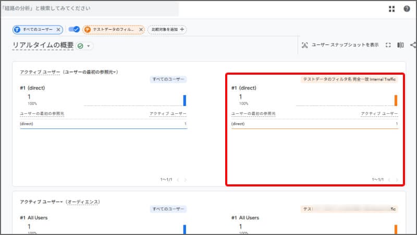Remove the テストデータのフィル comparison chip
The height and width of the screenshot is (235, 417).
pos(141,30)
